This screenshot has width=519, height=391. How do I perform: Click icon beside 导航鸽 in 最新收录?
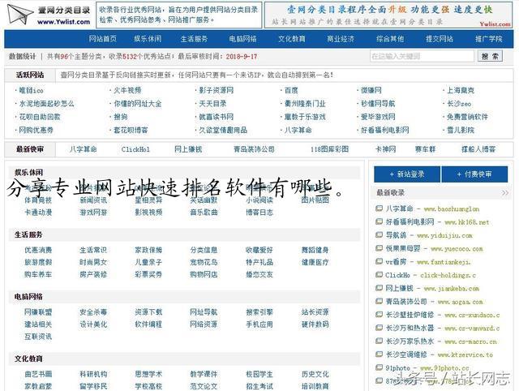click(x=379, y=234)
